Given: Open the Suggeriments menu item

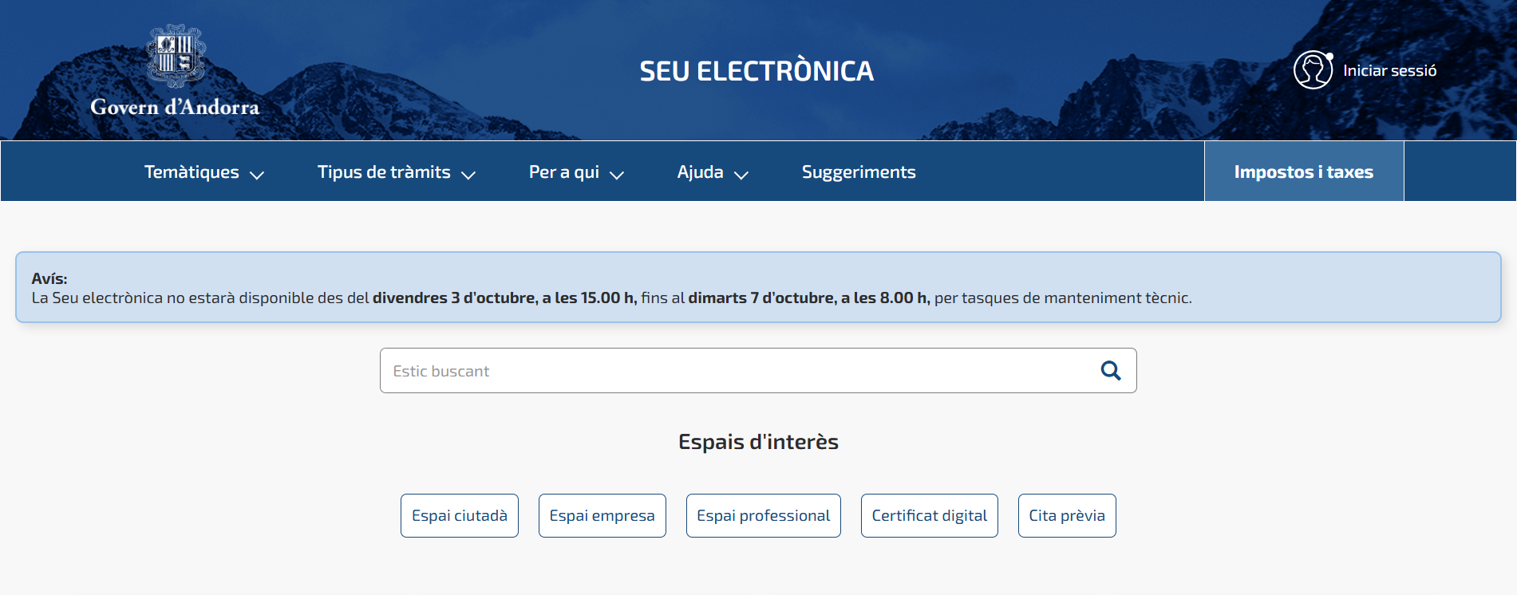Looking at the screenshot, I should (858, 172).
